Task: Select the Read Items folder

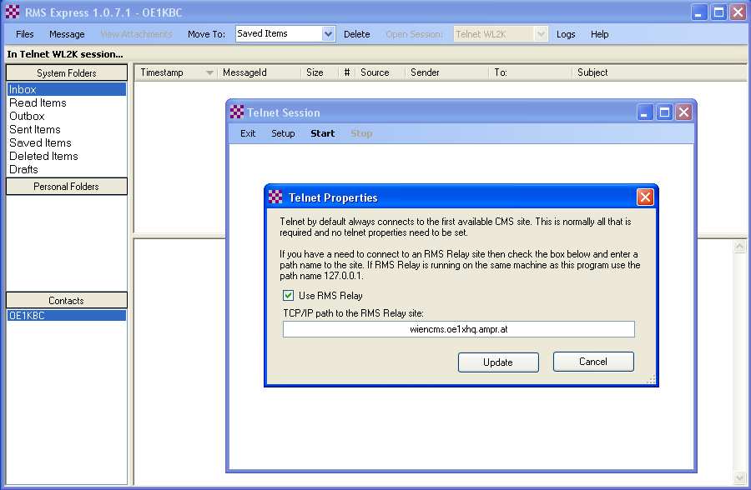Action: pos(67,102)
